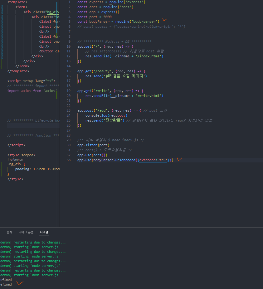Viewport: 263px width, 289px height.
Task: Click the opening <form> tag
Action: click(x=21, y=7)
